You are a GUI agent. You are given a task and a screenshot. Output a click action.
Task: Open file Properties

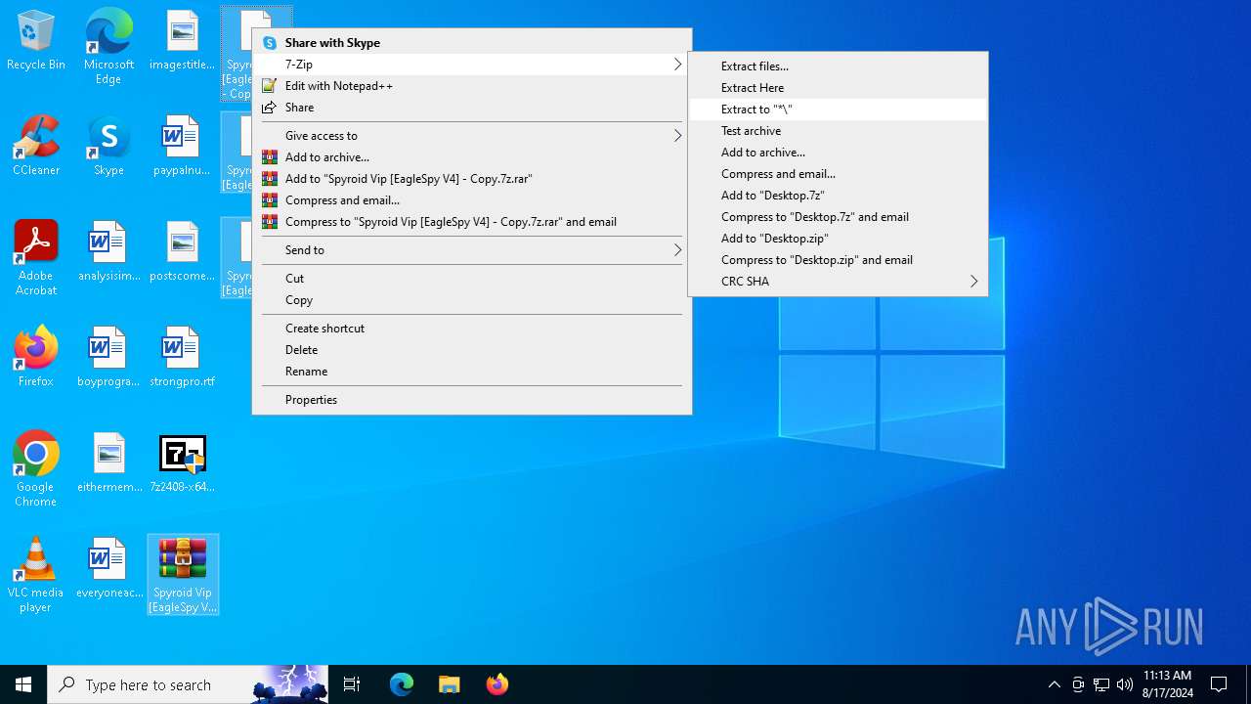tap(472, 400)
